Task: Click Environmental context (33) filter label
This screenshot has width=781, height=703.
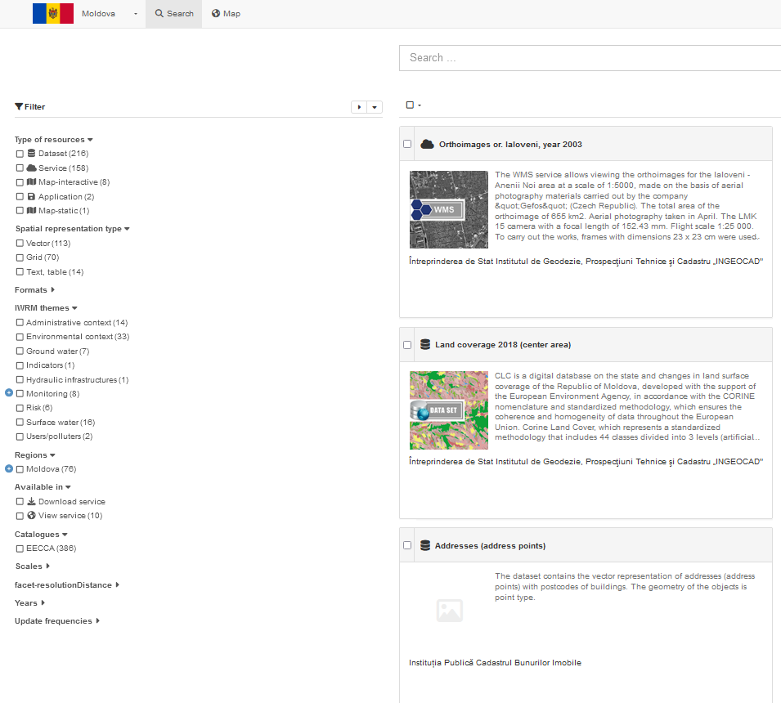Action: (78, 337)
